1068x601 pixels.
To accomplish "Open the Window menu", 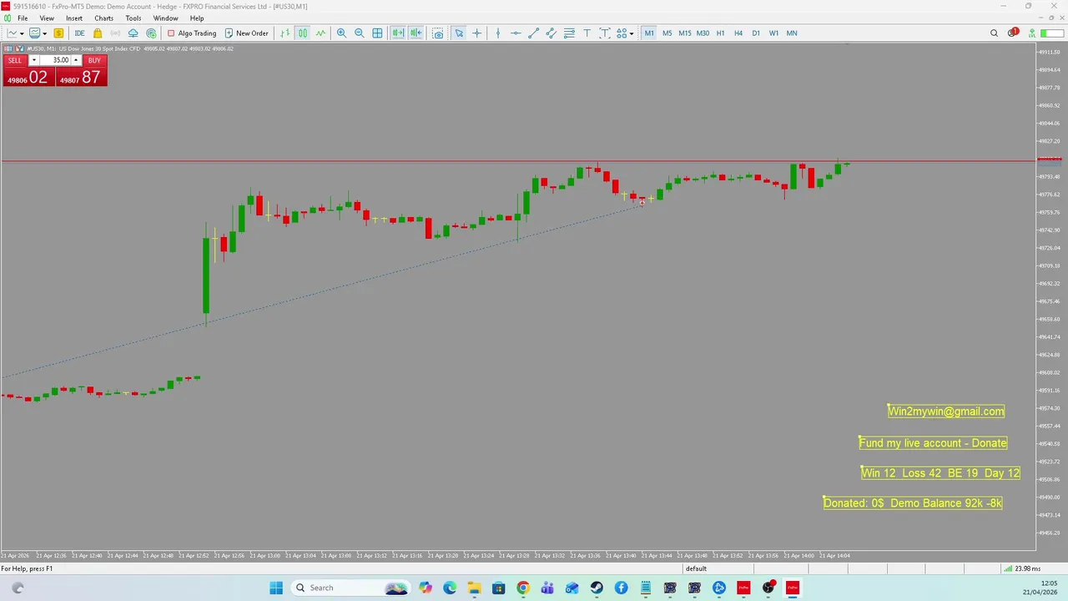I will 165,18.
